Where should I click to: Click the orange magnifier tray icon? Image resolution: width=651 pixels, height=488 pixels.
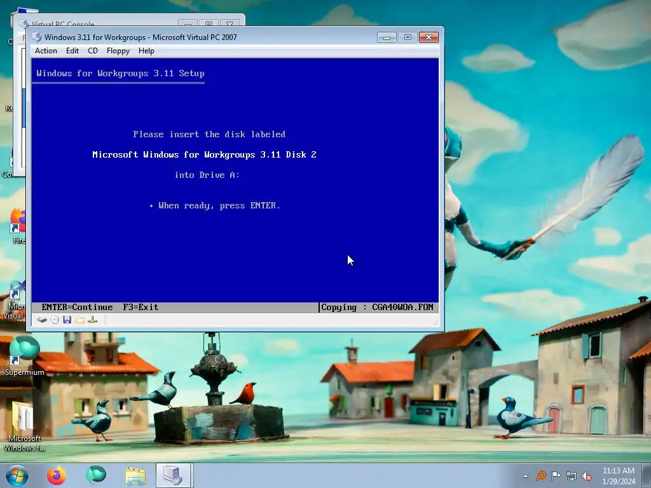coord(541,475)
